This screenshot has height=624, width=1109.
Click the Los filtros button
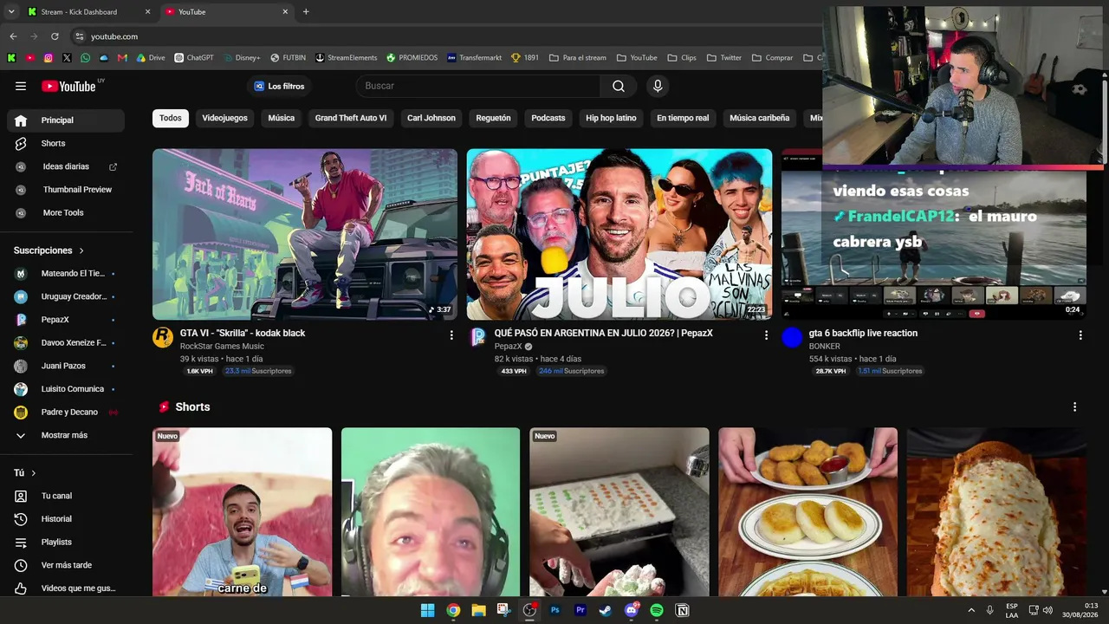tap(279, 86)
